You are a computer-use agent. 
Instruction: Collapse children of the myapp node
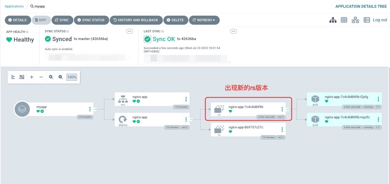click(x=95, y=109)
